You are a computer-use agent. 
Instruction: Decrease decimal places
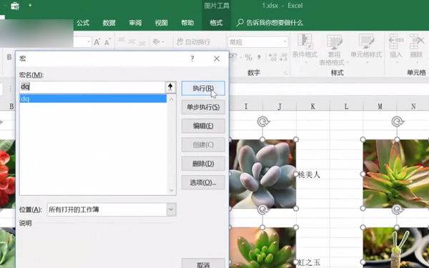click(283, 57)
